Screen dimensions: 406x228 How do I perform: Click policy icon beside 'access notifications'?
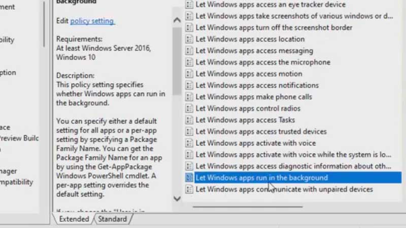(x=189, y=85)
